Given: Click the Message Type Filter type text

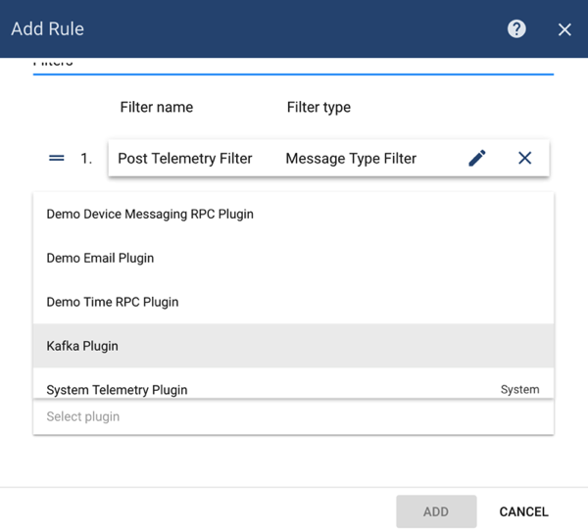Looking at the screenshot, I should (x=351, y=158).
